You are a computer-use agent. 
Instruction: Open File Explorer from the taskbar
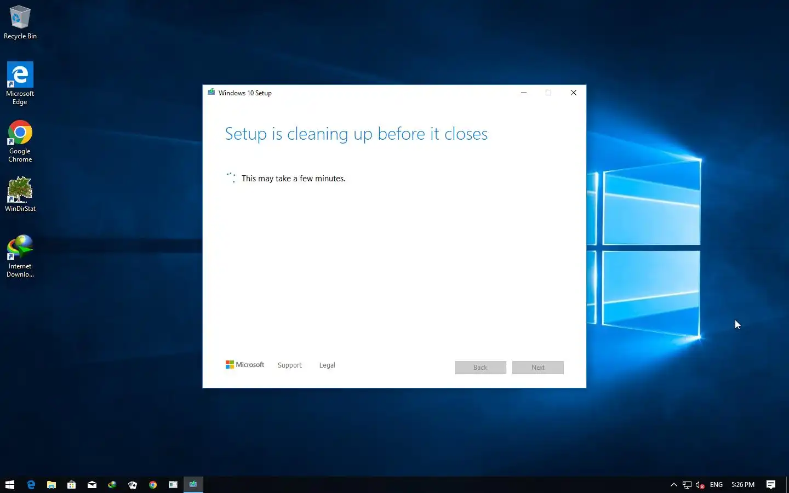[x=52, y=485]
